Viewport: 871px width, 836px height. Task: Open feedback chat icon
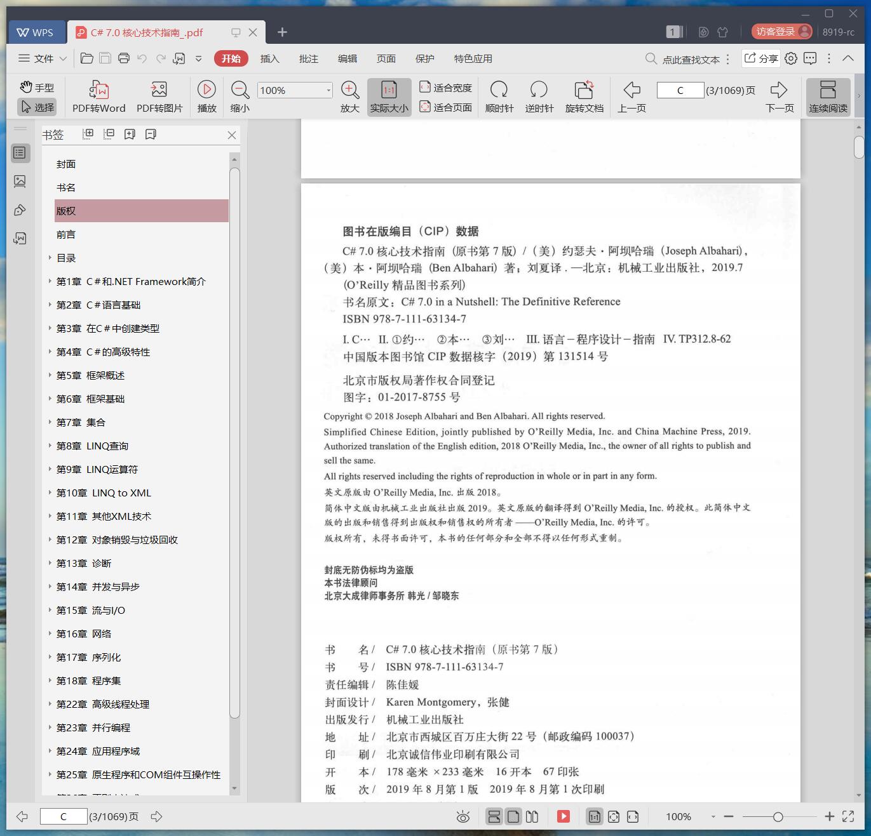coord(810,58)
